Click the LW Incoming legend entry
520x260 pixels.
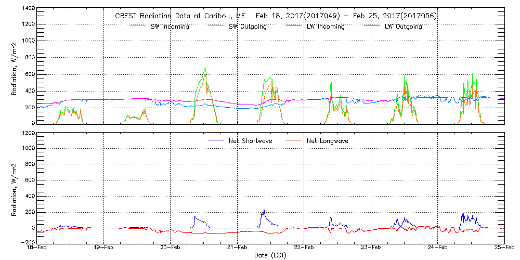pyautogui.click(x=326, y=27)
